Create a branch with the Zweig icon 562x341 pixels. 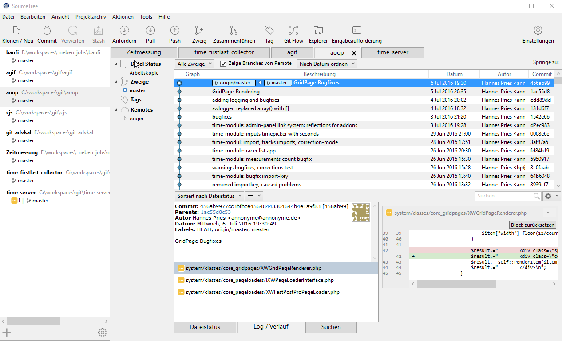[x=199, y=30]
